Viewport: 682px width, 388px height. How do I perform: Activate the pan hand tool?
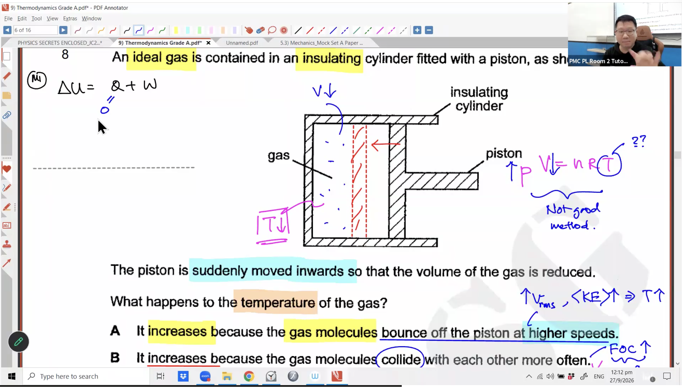click(x=249, y=30)
